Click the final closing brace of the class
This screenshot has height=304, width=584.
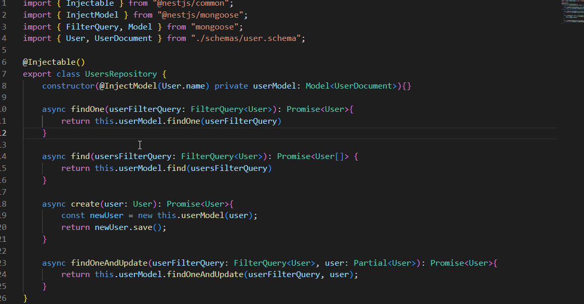(x=25, y=298)
